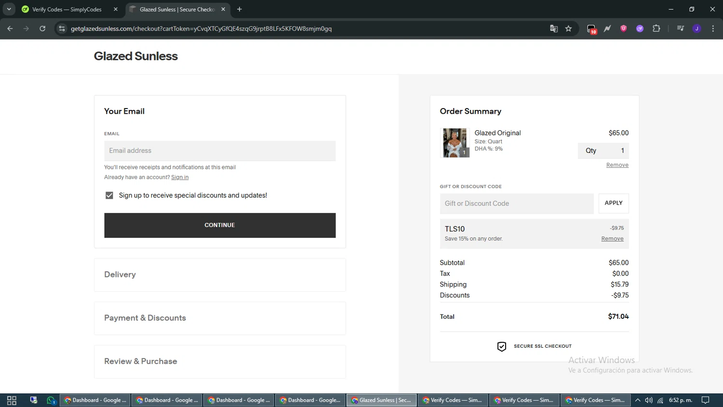Open the purple circular extension icon
This screenshot has width=723, height=407.
pyautogui.click(x=640, y=28)
